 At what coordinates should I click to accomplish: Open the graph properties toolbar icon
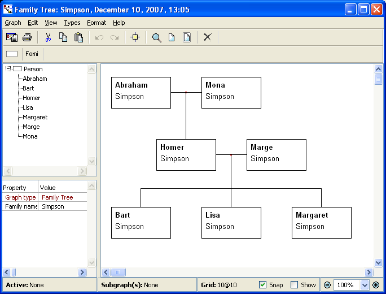tap(12, 37)
